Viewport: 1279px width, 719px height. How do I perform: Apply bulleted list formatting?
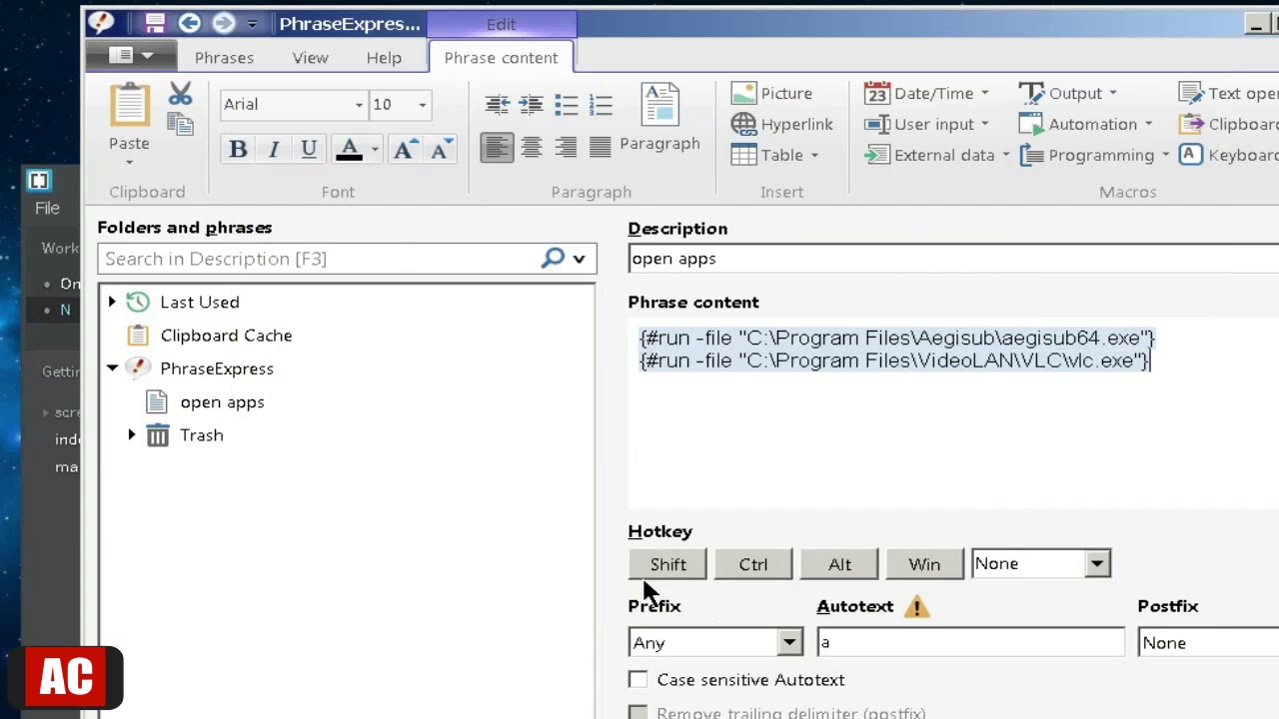click(x=566, y=105)
